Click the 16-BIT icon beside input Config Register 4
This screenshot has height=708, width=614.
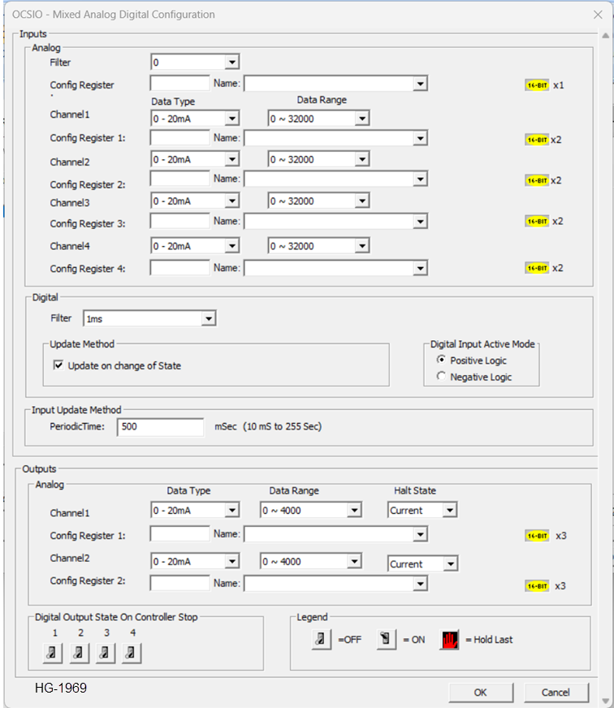tap(537, 268)
